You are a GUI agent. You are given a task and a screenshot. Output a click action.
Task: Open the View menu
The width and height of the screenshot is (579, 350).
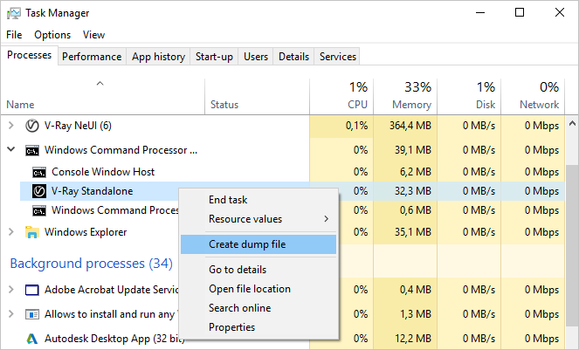[93, 35]
